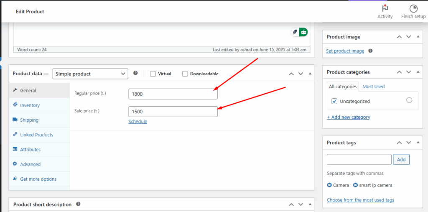Open the Activity flag icon

pyautogui.click(x=385, y=8)
